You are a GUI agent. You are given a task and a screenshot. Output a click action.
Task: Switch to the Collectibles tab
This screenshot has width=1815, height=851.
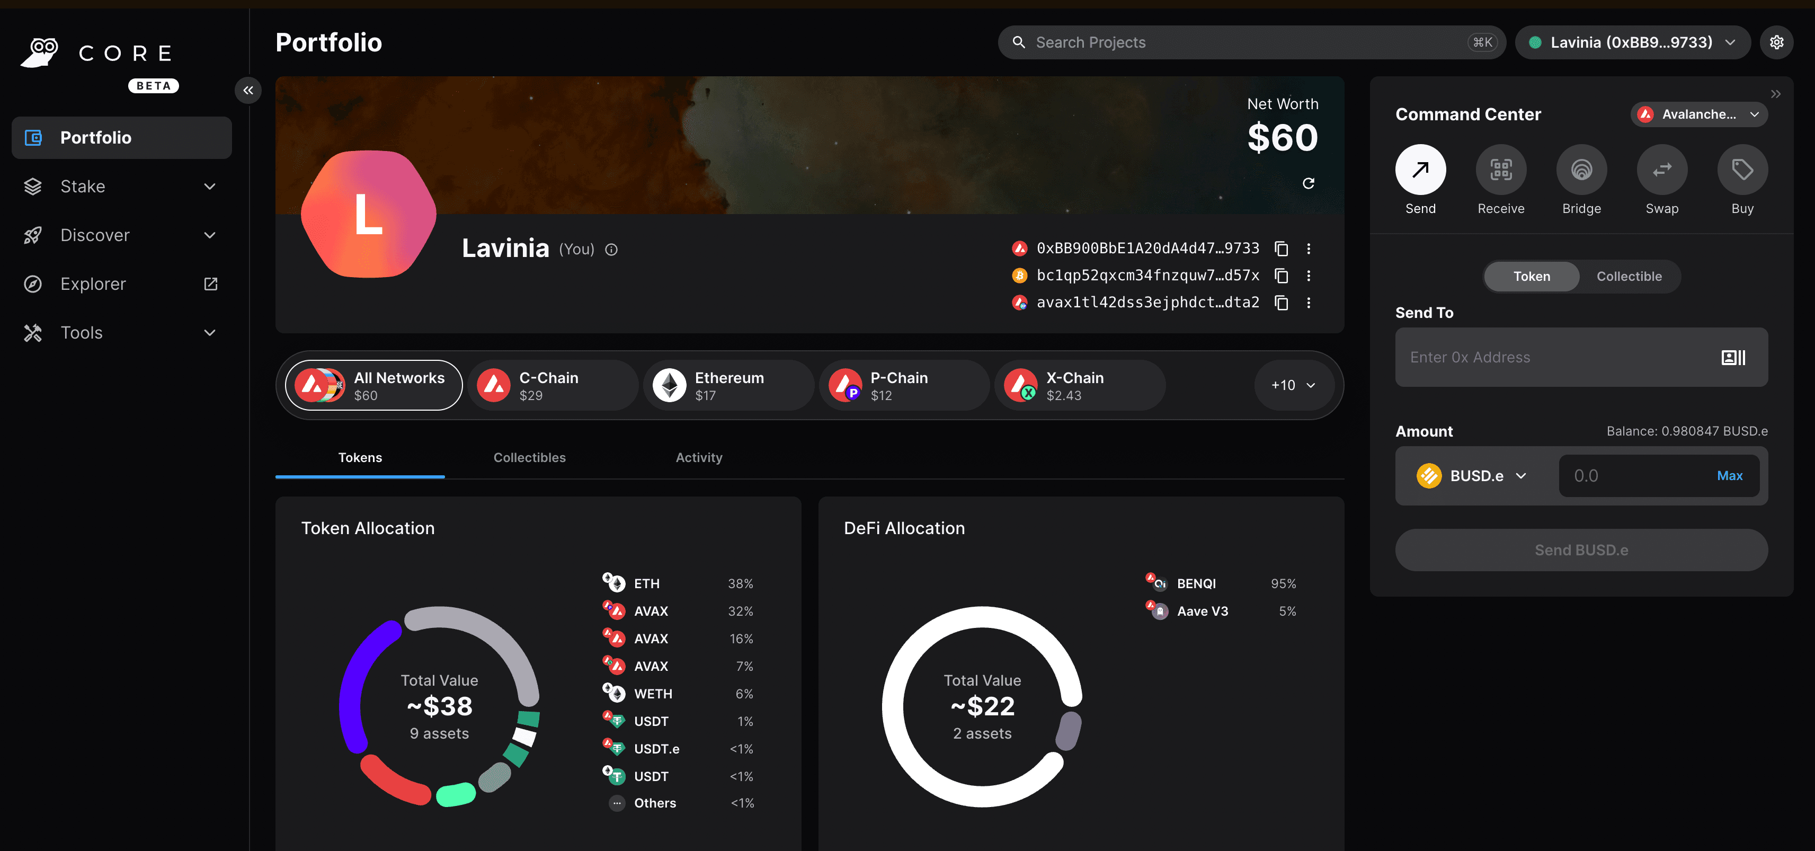529,457
